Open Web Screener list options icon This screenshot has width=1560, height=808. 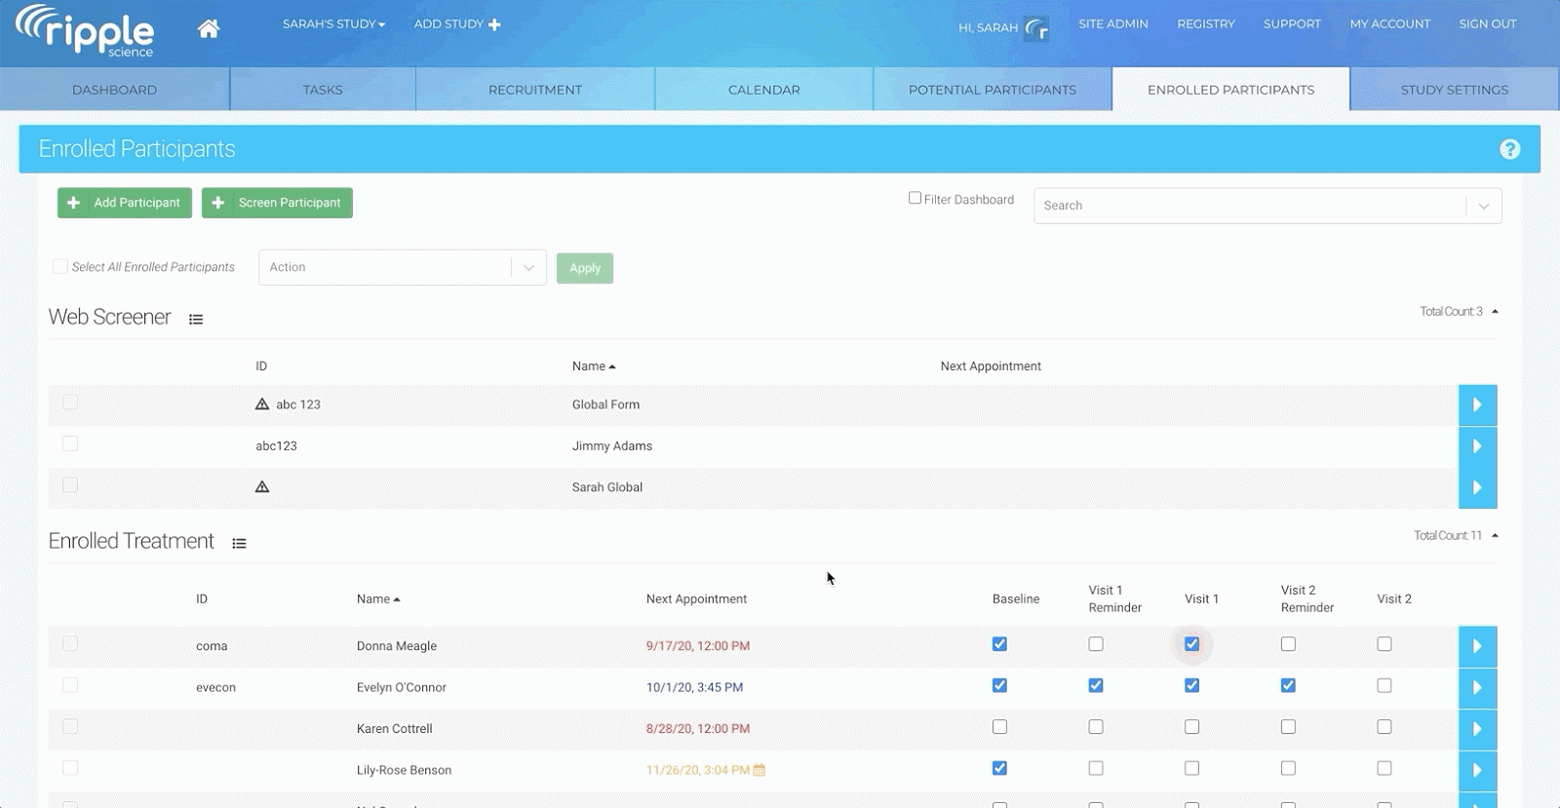[x=196, y=320]
